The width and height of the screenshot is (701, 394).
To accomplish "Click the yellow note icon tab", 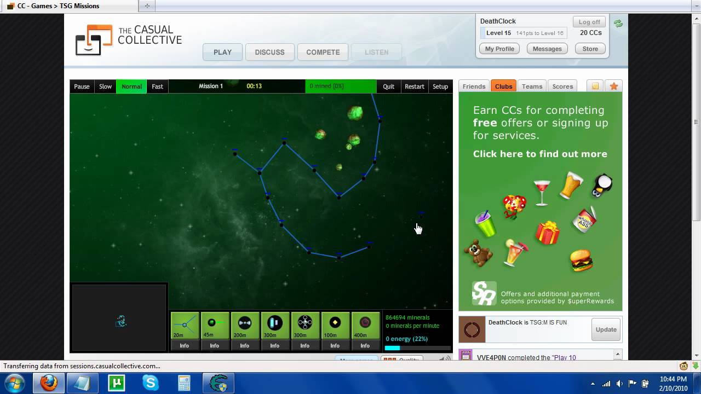I will [x=595, y=86].
